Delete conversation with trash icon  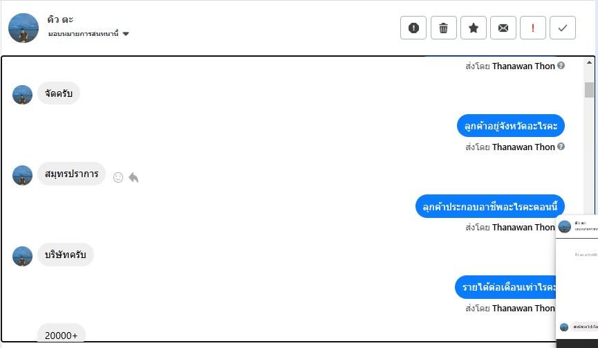coord(444,28)
